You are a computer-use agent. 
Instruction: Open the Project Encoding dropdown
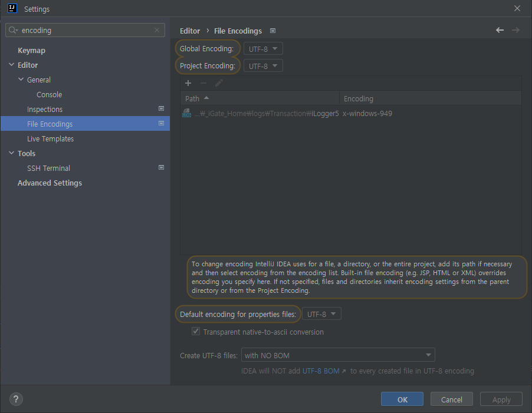(263, 66)
